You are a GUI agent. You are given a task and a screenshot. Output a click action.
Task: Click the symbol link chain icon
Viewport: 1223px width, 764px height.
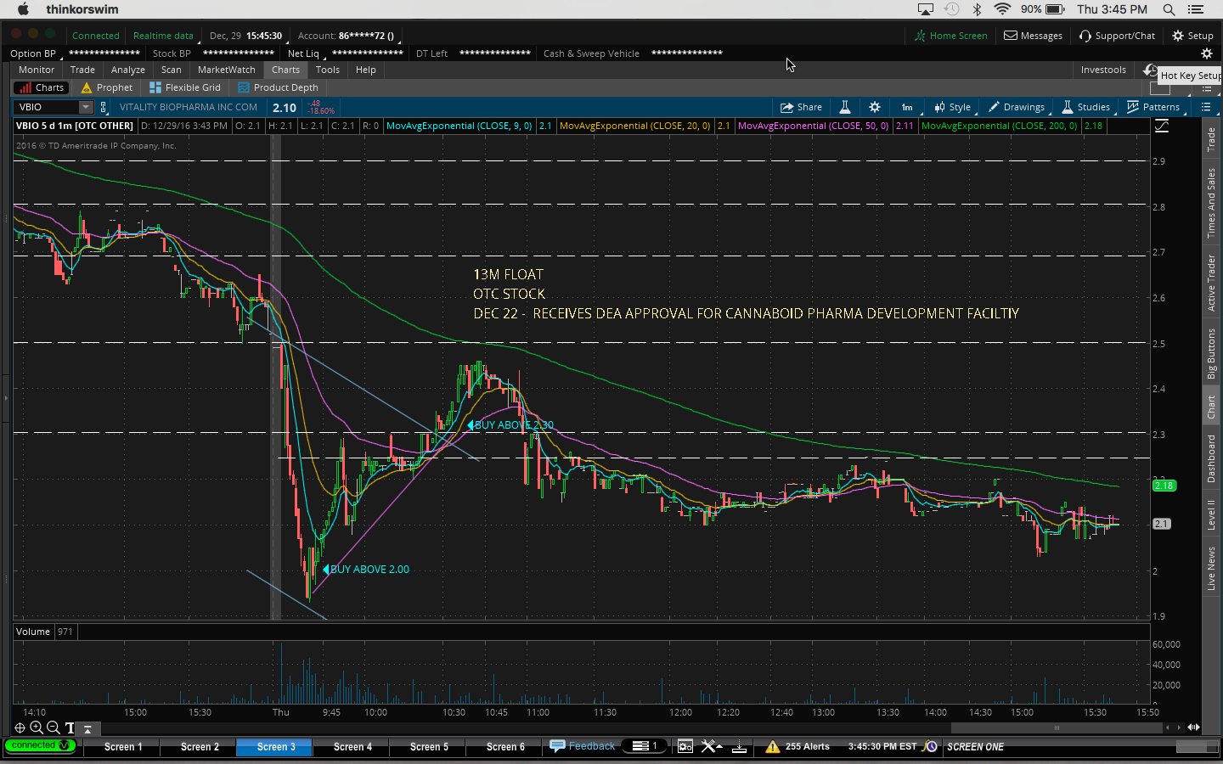(x=104, y=107)
